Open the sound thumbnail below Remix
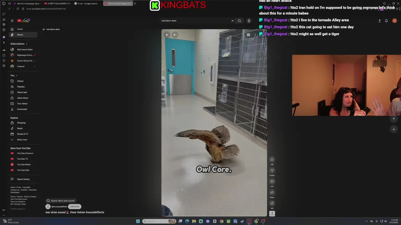 click(x=272, y=213)
